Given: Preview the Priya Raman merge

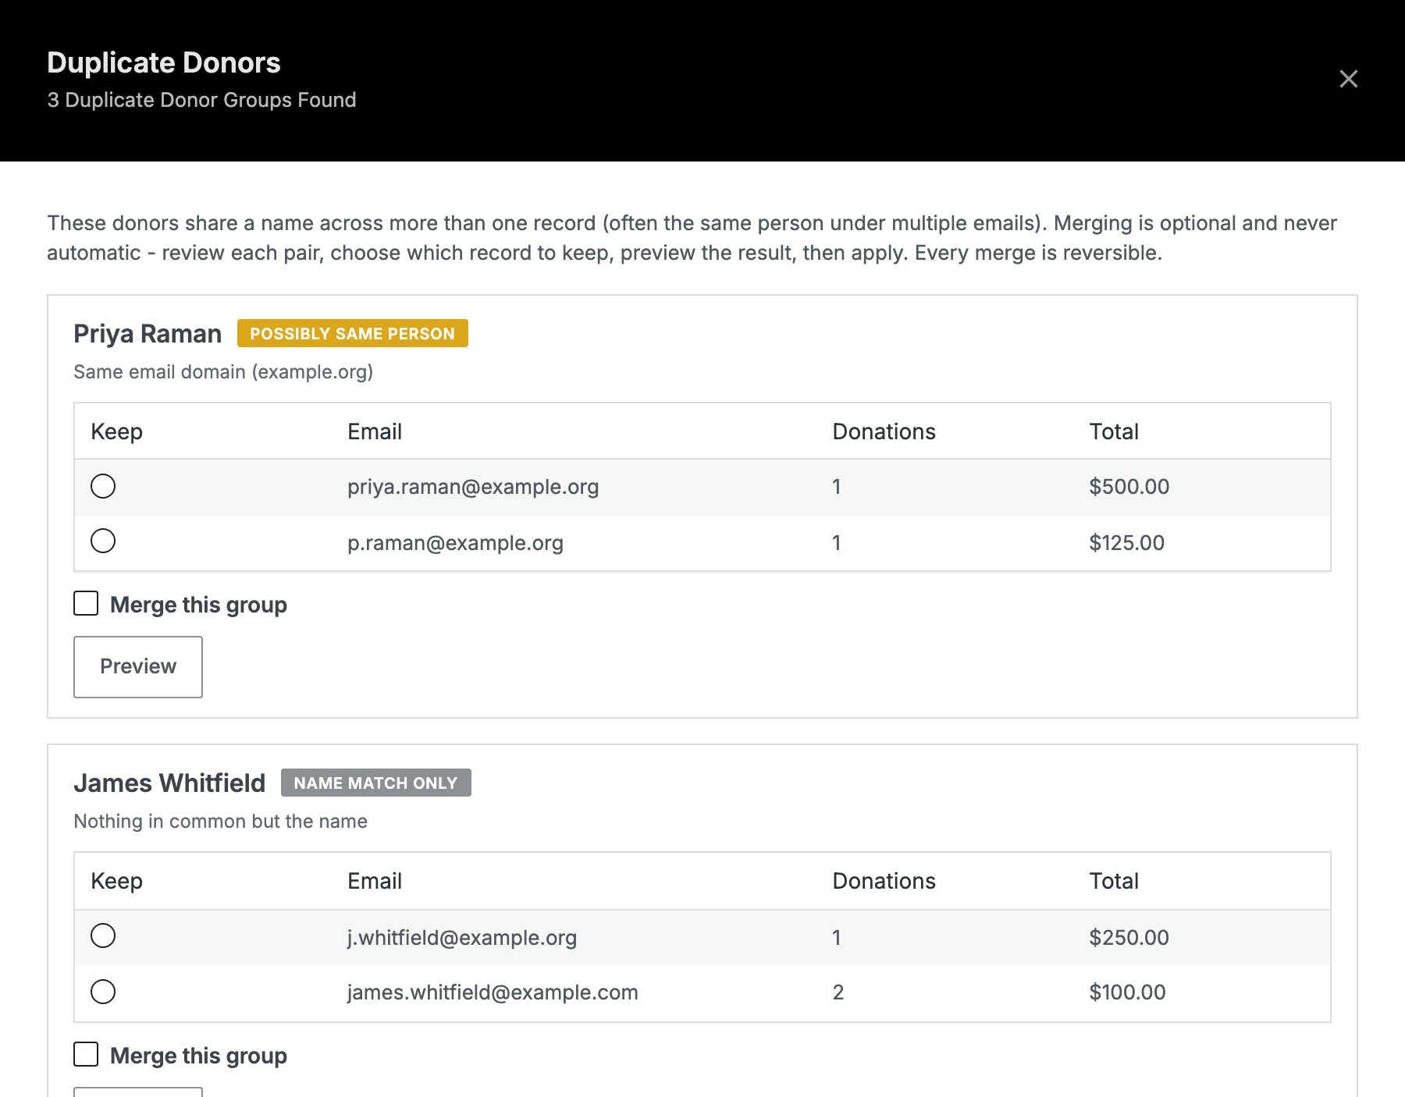Looking at the screenshot, I should (138, 667).
